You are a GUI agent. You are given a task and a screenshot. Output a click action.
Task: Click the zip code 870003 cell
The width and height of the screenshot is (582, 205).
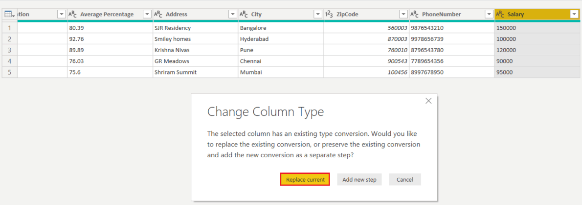click(366, 39)
